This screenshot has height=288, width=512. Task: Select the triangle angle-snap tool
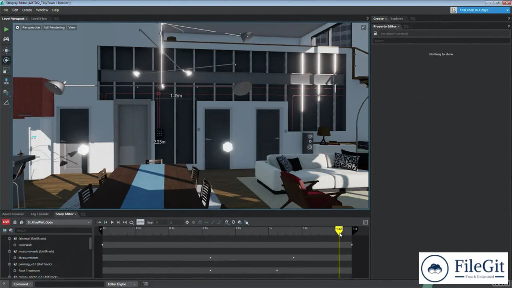point(6,103)
